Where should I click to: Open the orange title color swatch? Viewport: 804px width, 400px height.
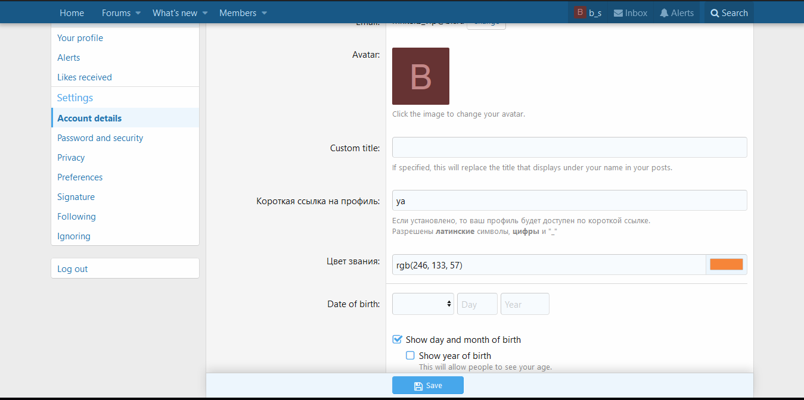726,264
